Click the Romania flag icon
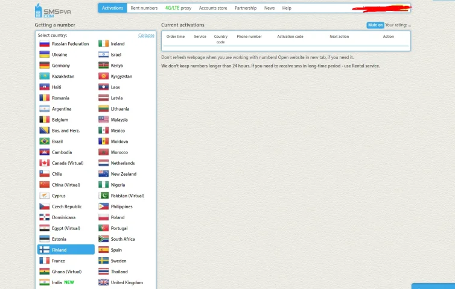 (x=45, y=98)
